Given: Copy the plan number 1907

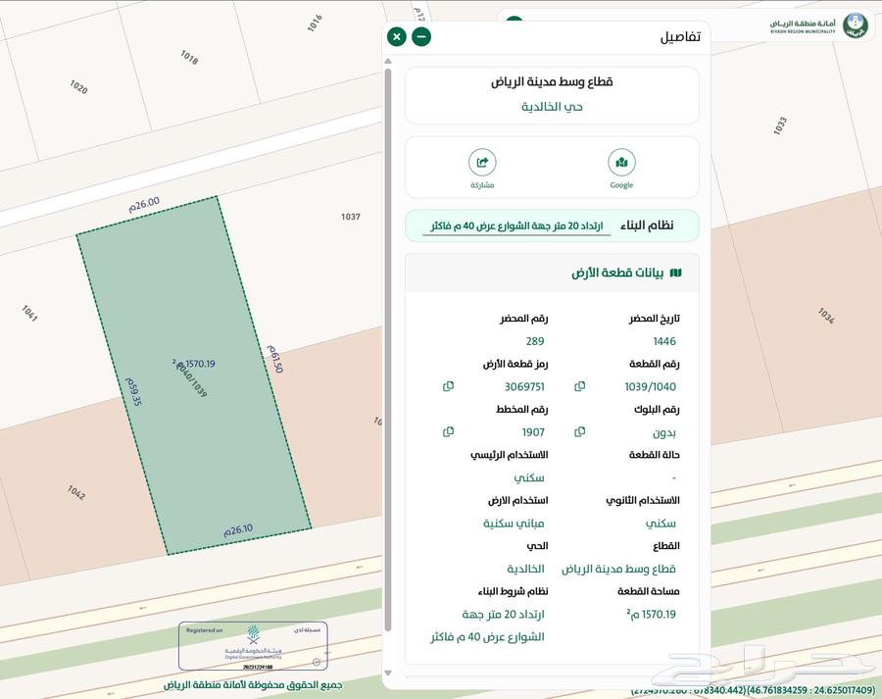Looking at the screenshot, I should point(448,431).
